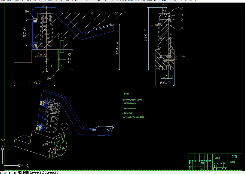The image size is (245, 174).
Task: Select part callout number 4
Action: 92,13
